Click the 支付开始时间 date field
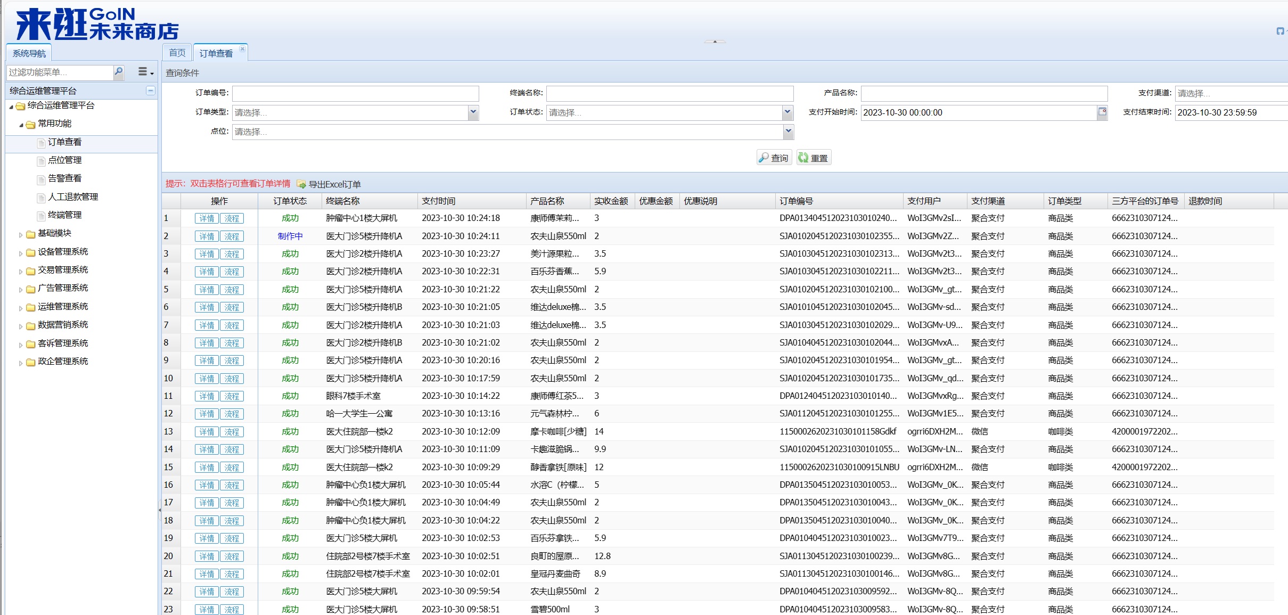This screenshot has height=615, width=1288. 979,112
